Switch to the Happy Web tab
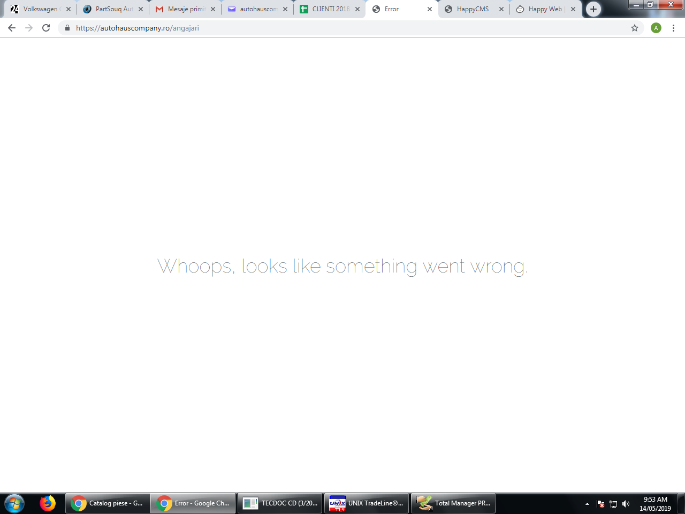This screenshot has height=514, width=685. 545,9
